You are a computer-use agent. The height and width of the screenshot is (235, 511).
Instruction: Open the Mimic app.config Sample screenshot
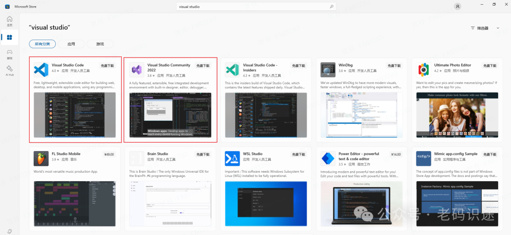point(457,204)
